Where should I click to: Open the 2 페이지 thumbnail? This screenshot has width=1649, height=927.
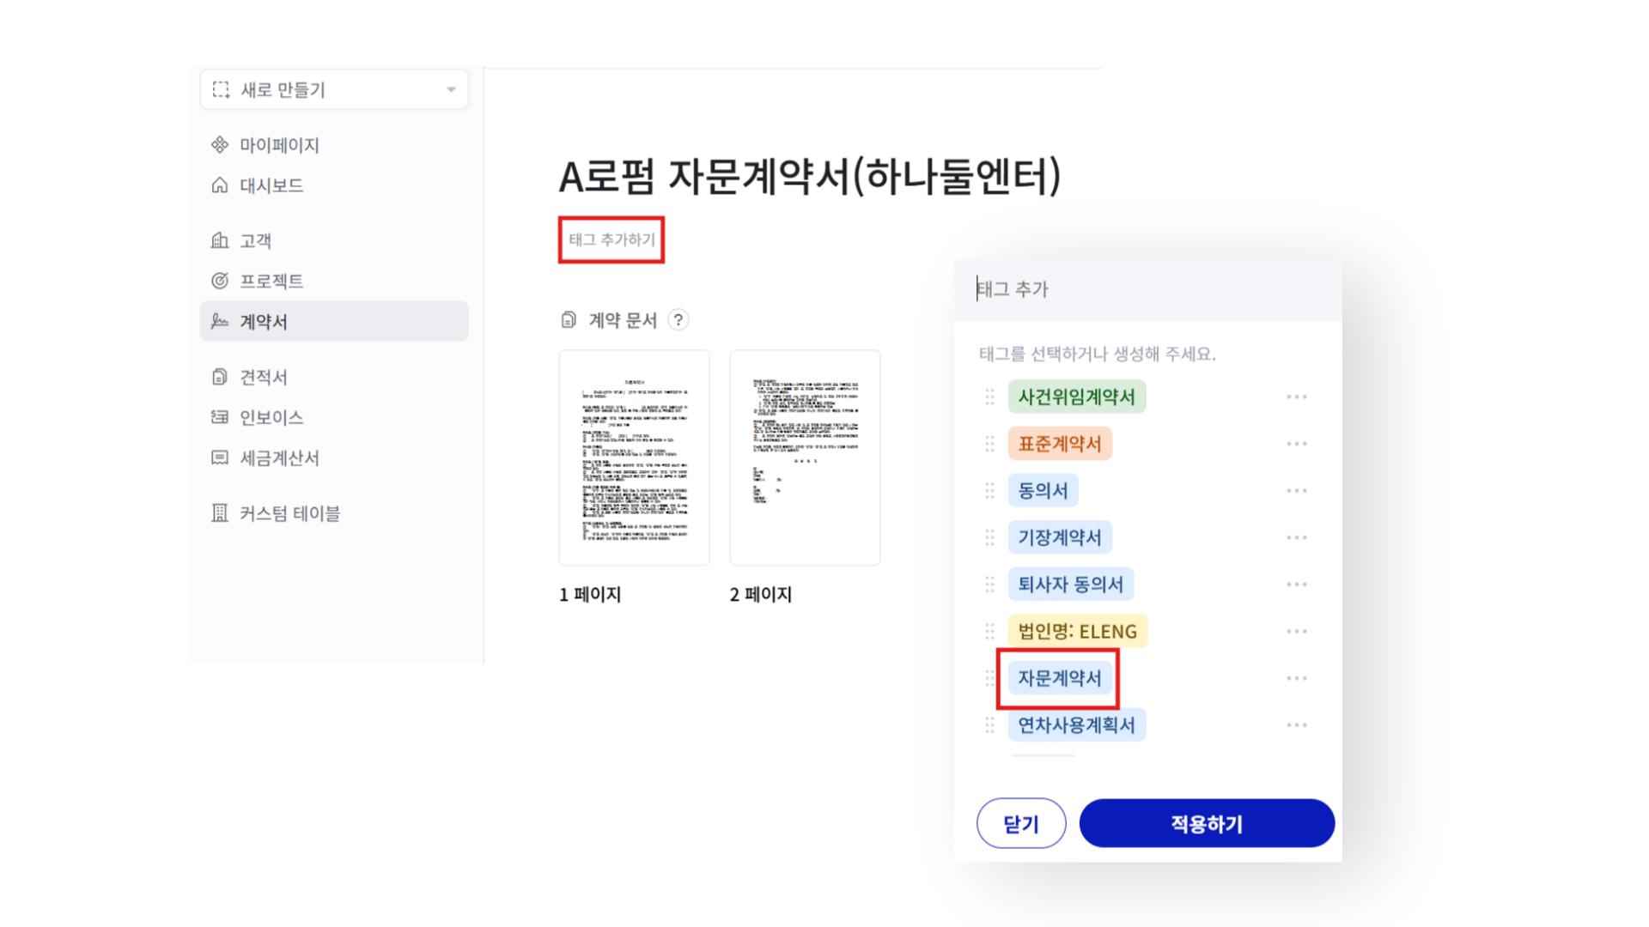(x=805, y=457)
